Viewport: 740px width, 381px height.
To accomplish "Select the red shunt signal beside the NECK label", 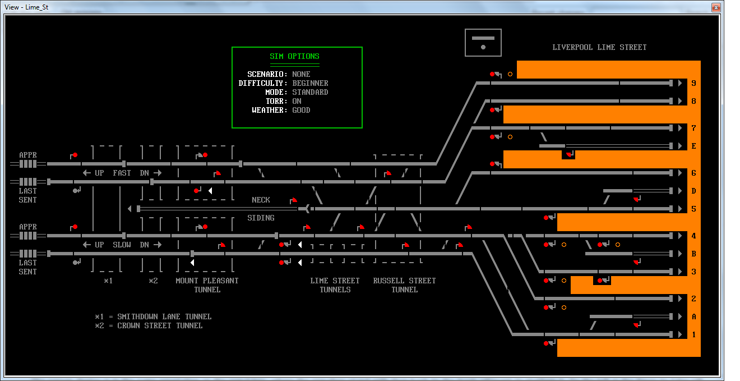I will [293, 200].
